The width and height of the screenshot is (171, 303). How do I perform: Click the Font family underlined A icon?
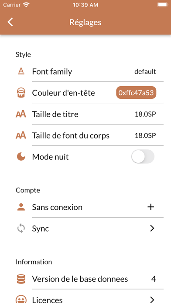click(x=21, y=71)
